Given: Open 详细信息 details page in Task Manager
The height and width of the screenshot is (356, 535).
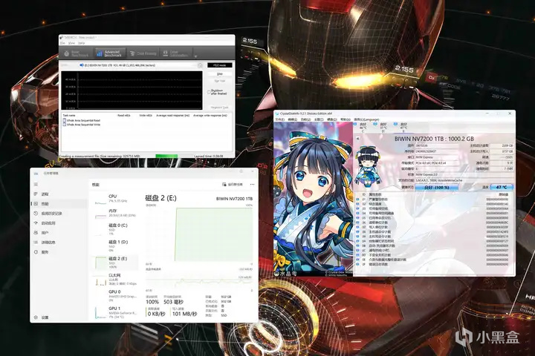Looking at the screenshot, I should (58, 243).
